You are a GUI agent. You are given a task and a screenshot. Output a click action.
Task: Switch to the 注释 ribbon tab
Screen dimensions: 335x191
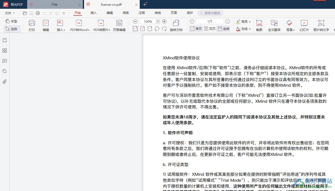click(x=142, y=13)
